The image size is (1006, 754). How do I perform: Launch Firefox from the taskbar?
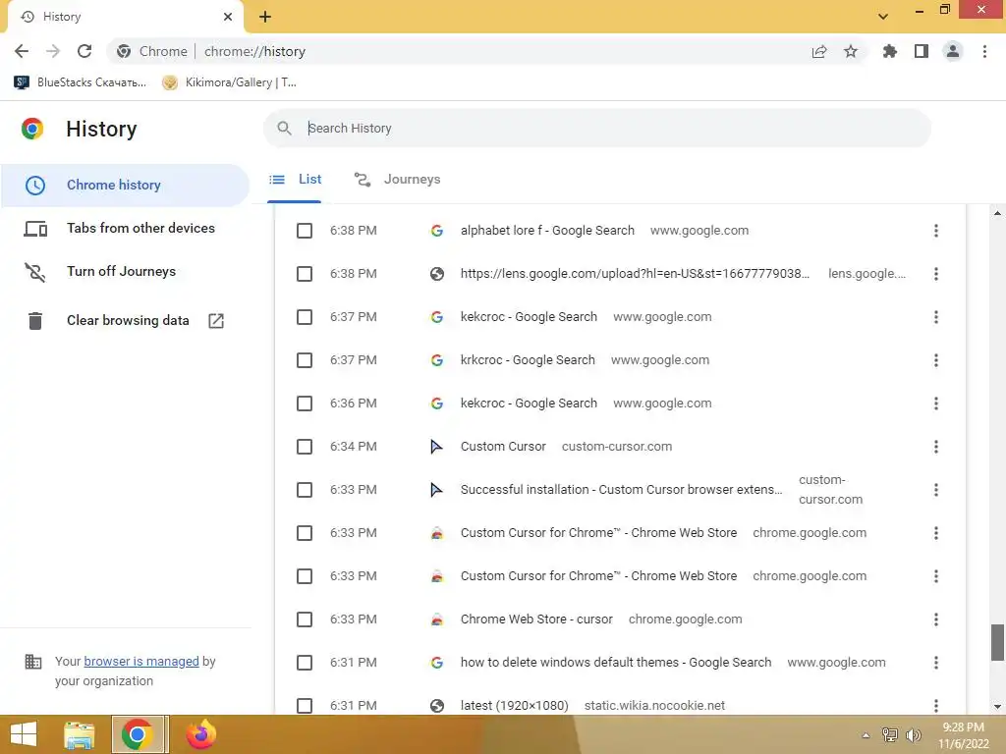200,734
